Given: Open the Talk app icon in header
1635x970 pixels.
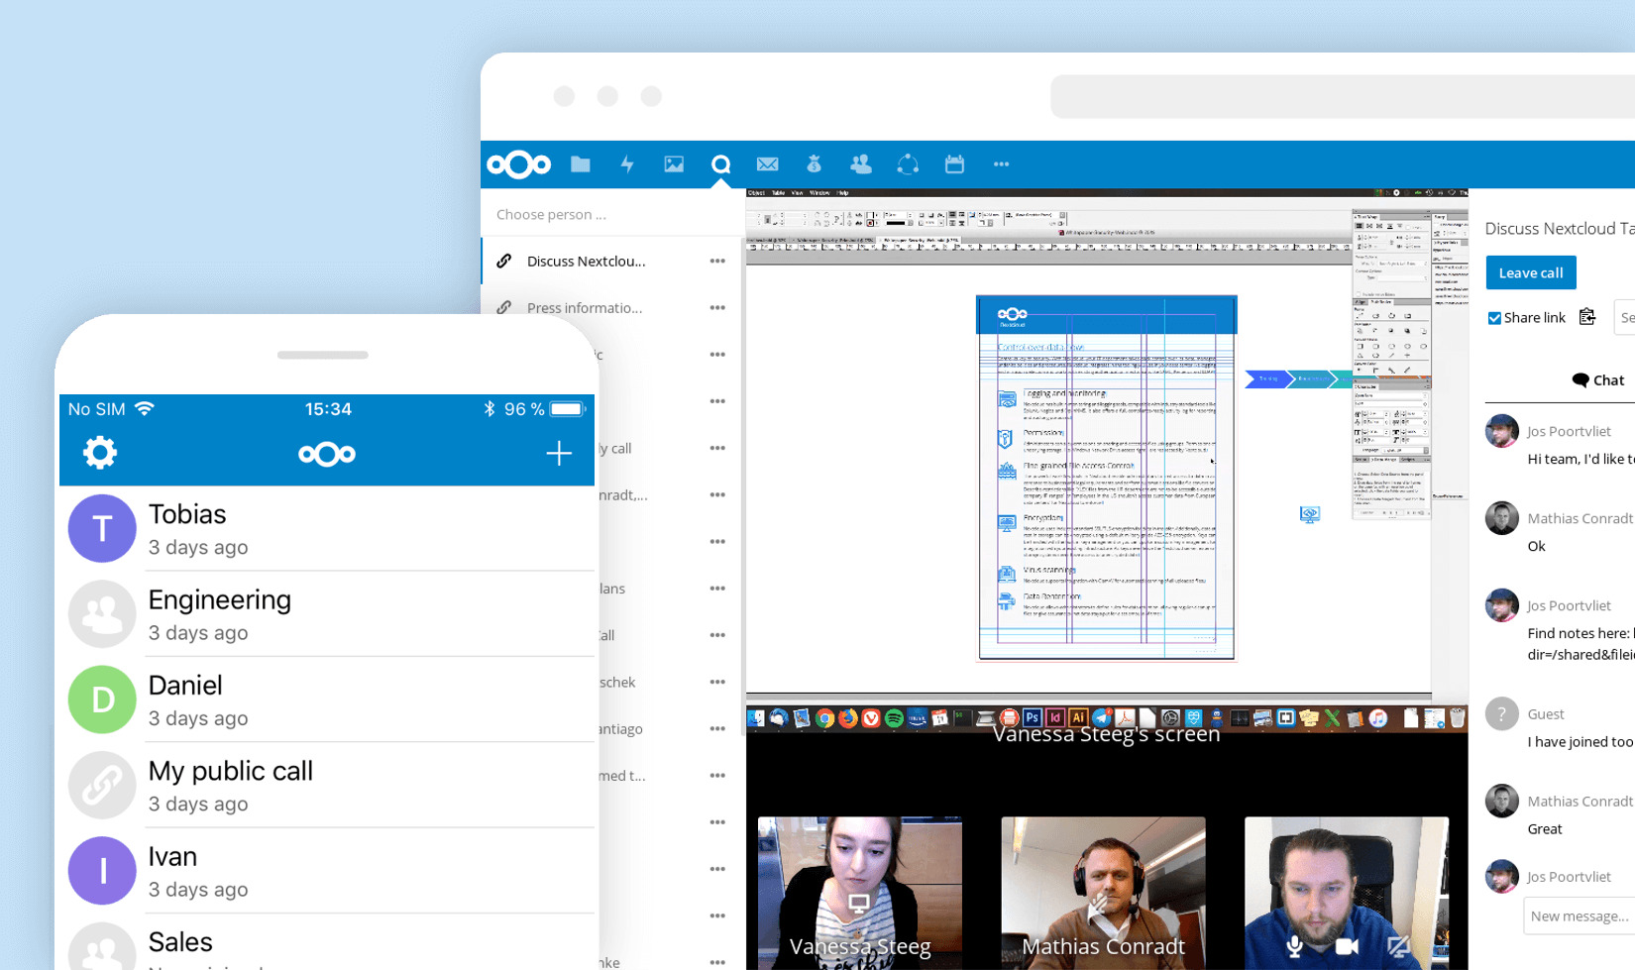Looking at the screenshot, I should [720, 164].
